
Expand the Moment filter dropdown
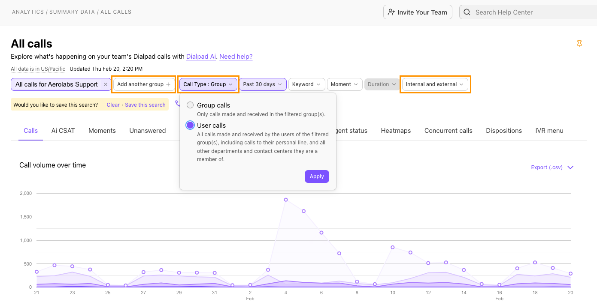click(x=345, y=84)
